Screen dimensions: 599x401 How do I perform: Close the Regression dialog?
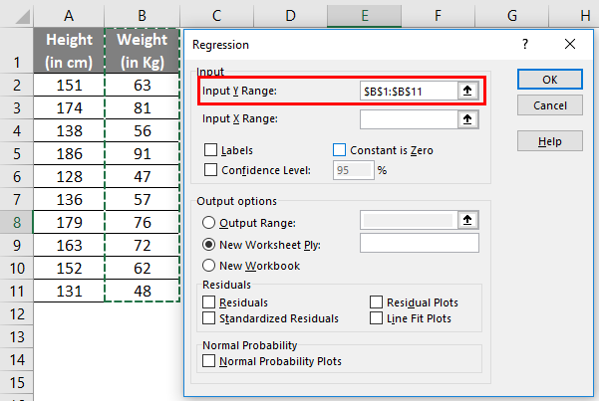pyautogui.click(x=569, y=45)
